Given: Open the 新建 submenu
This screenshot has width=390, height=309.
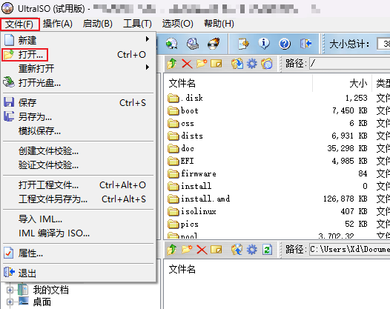Looking at the screenshot, I should coord(79,40).
